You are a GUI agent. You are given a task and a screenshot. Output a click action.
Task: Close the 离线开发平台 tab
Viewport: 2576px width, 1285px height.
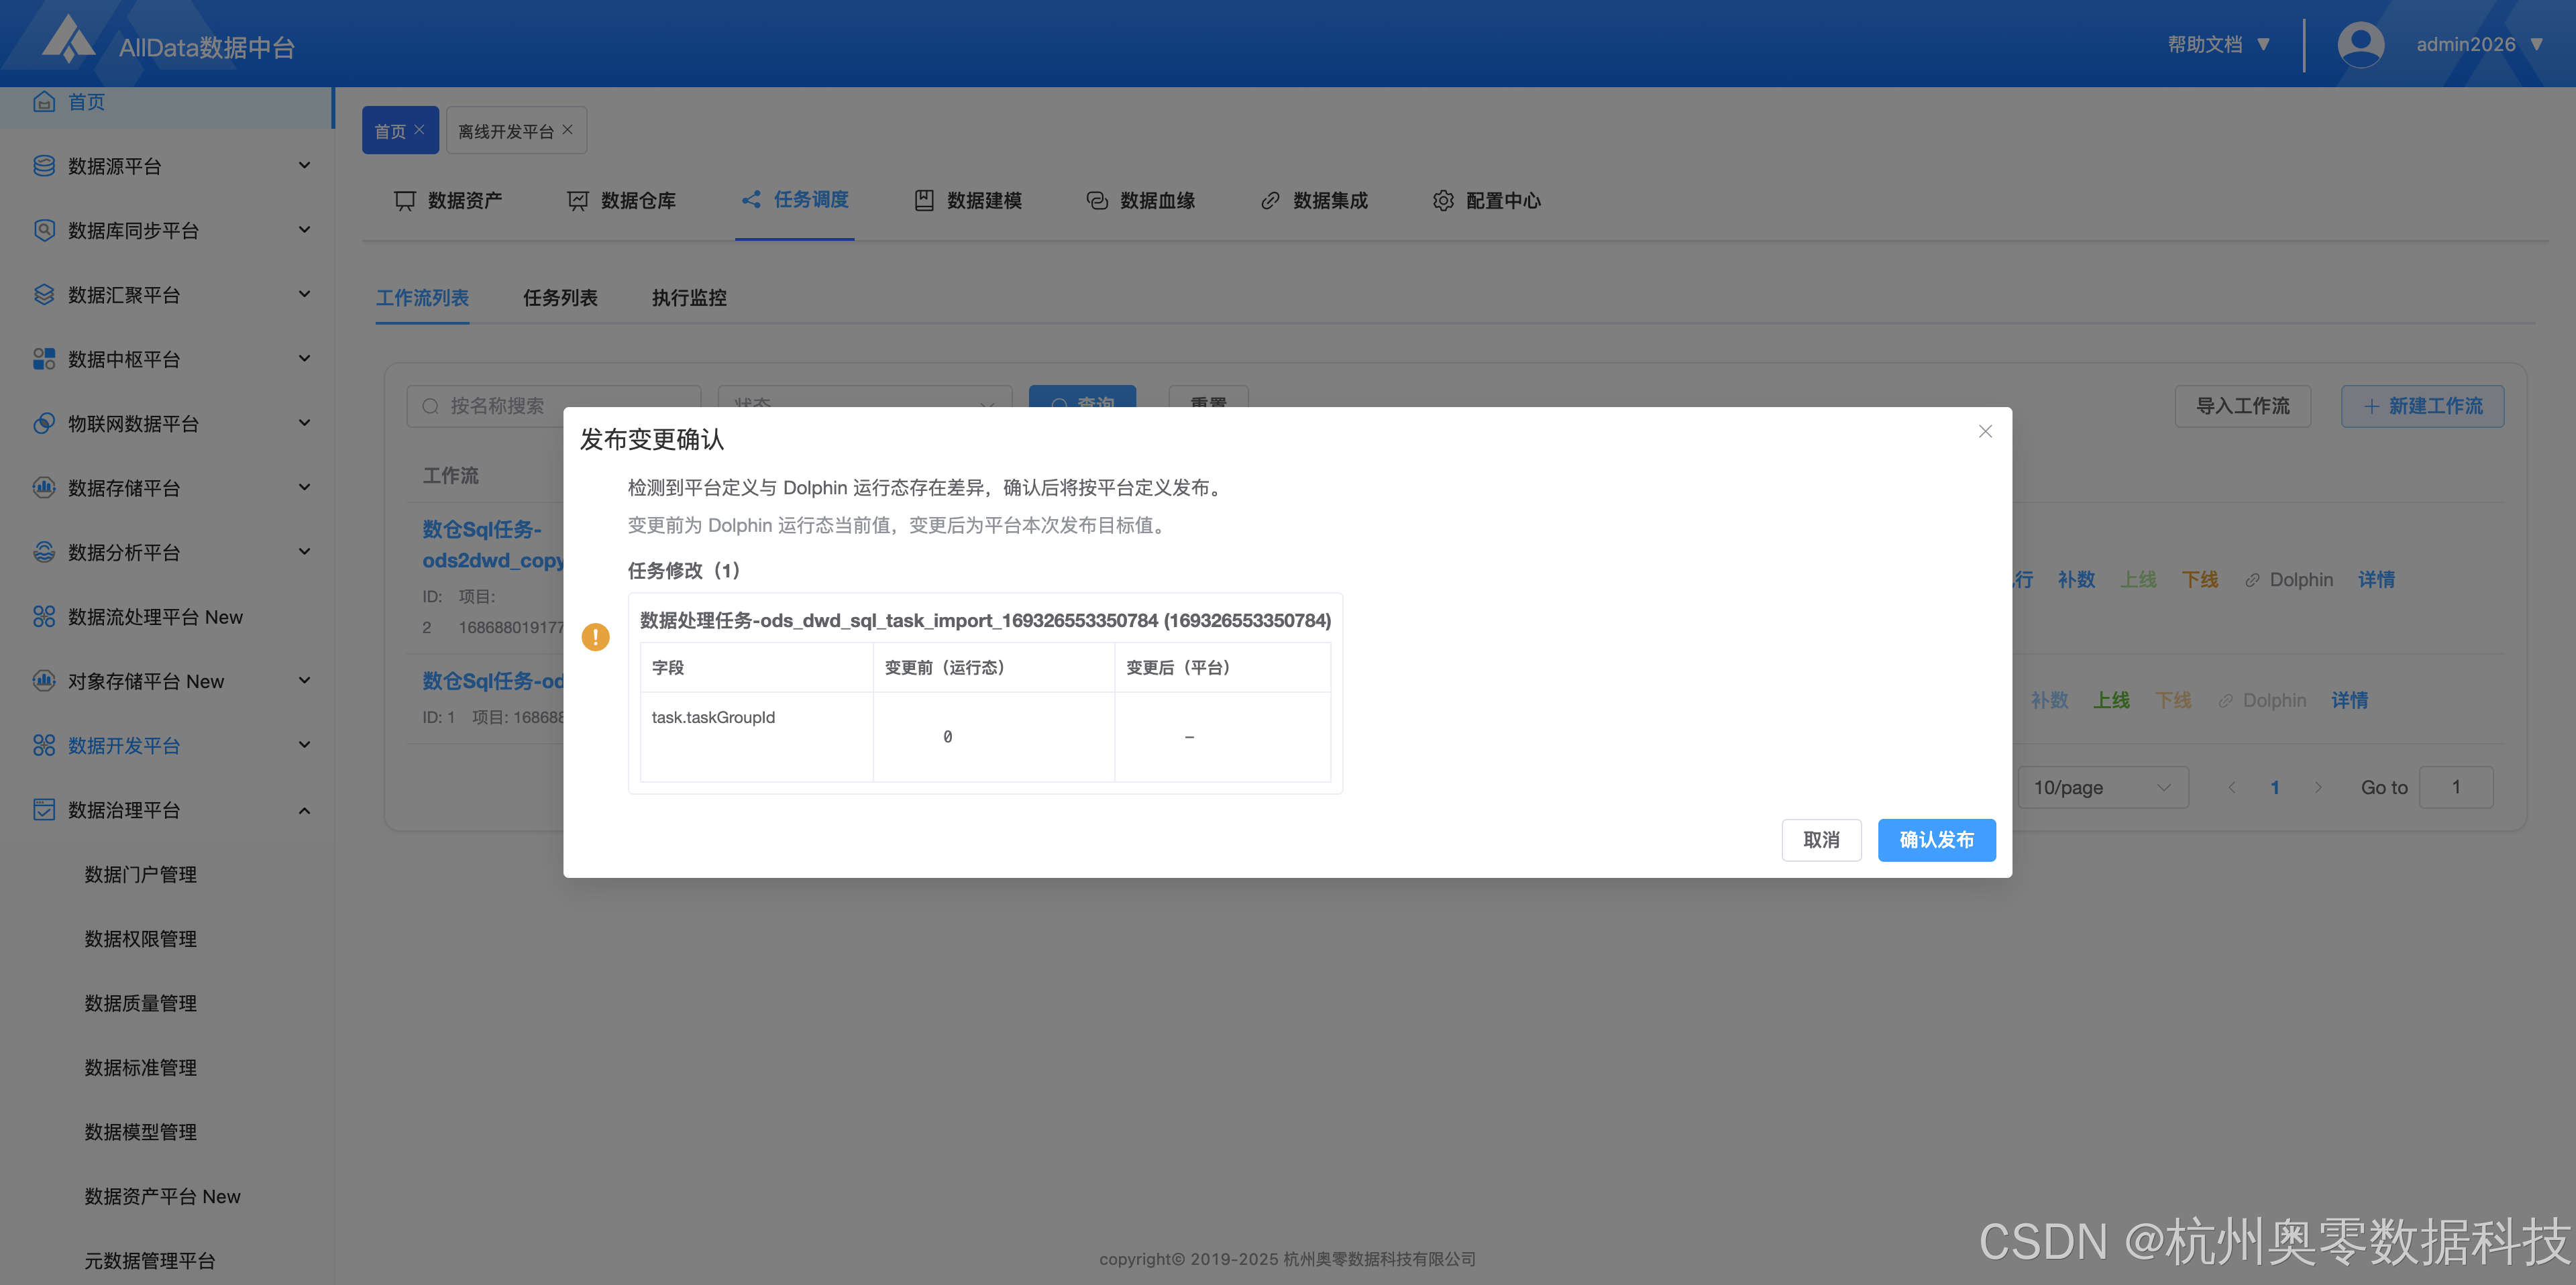[x=568, y=130]
